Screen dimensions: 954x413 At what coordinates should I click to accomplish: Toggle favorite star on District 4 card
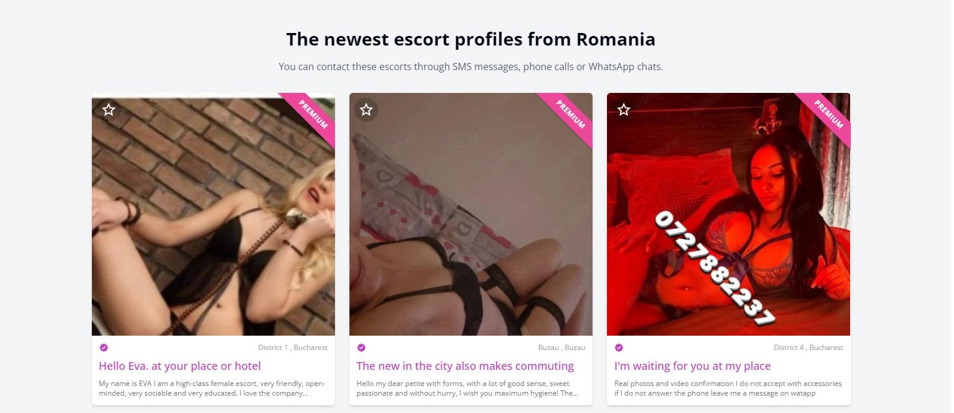coord(624,110)
